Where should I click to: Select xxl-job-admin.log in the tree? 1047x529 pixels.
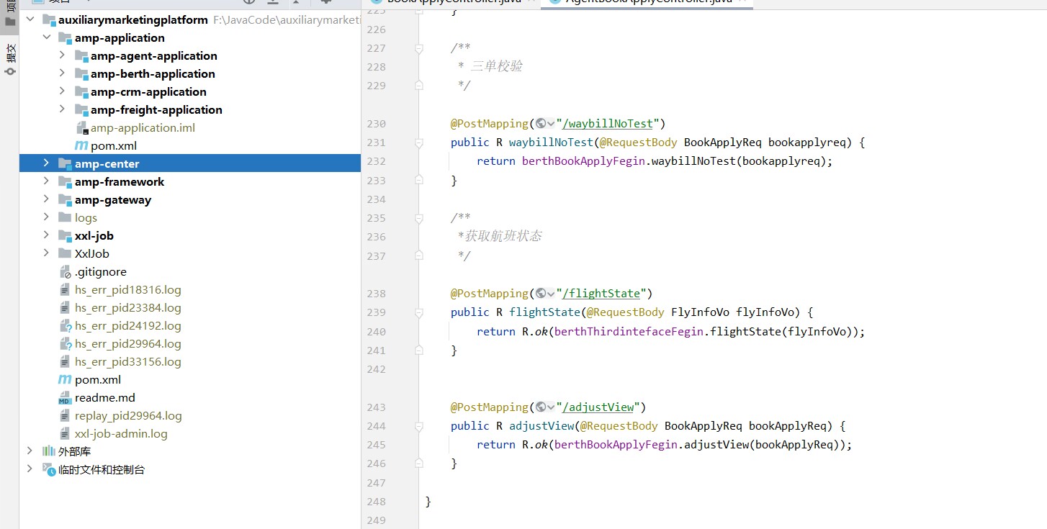(121, 433)
